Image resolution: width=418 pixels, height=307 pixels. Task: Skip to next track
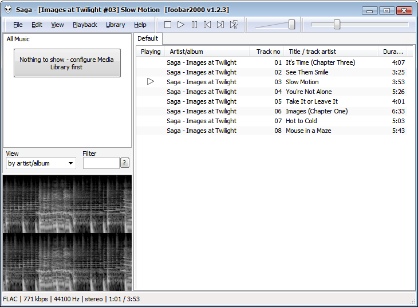[x=220, y=25]
